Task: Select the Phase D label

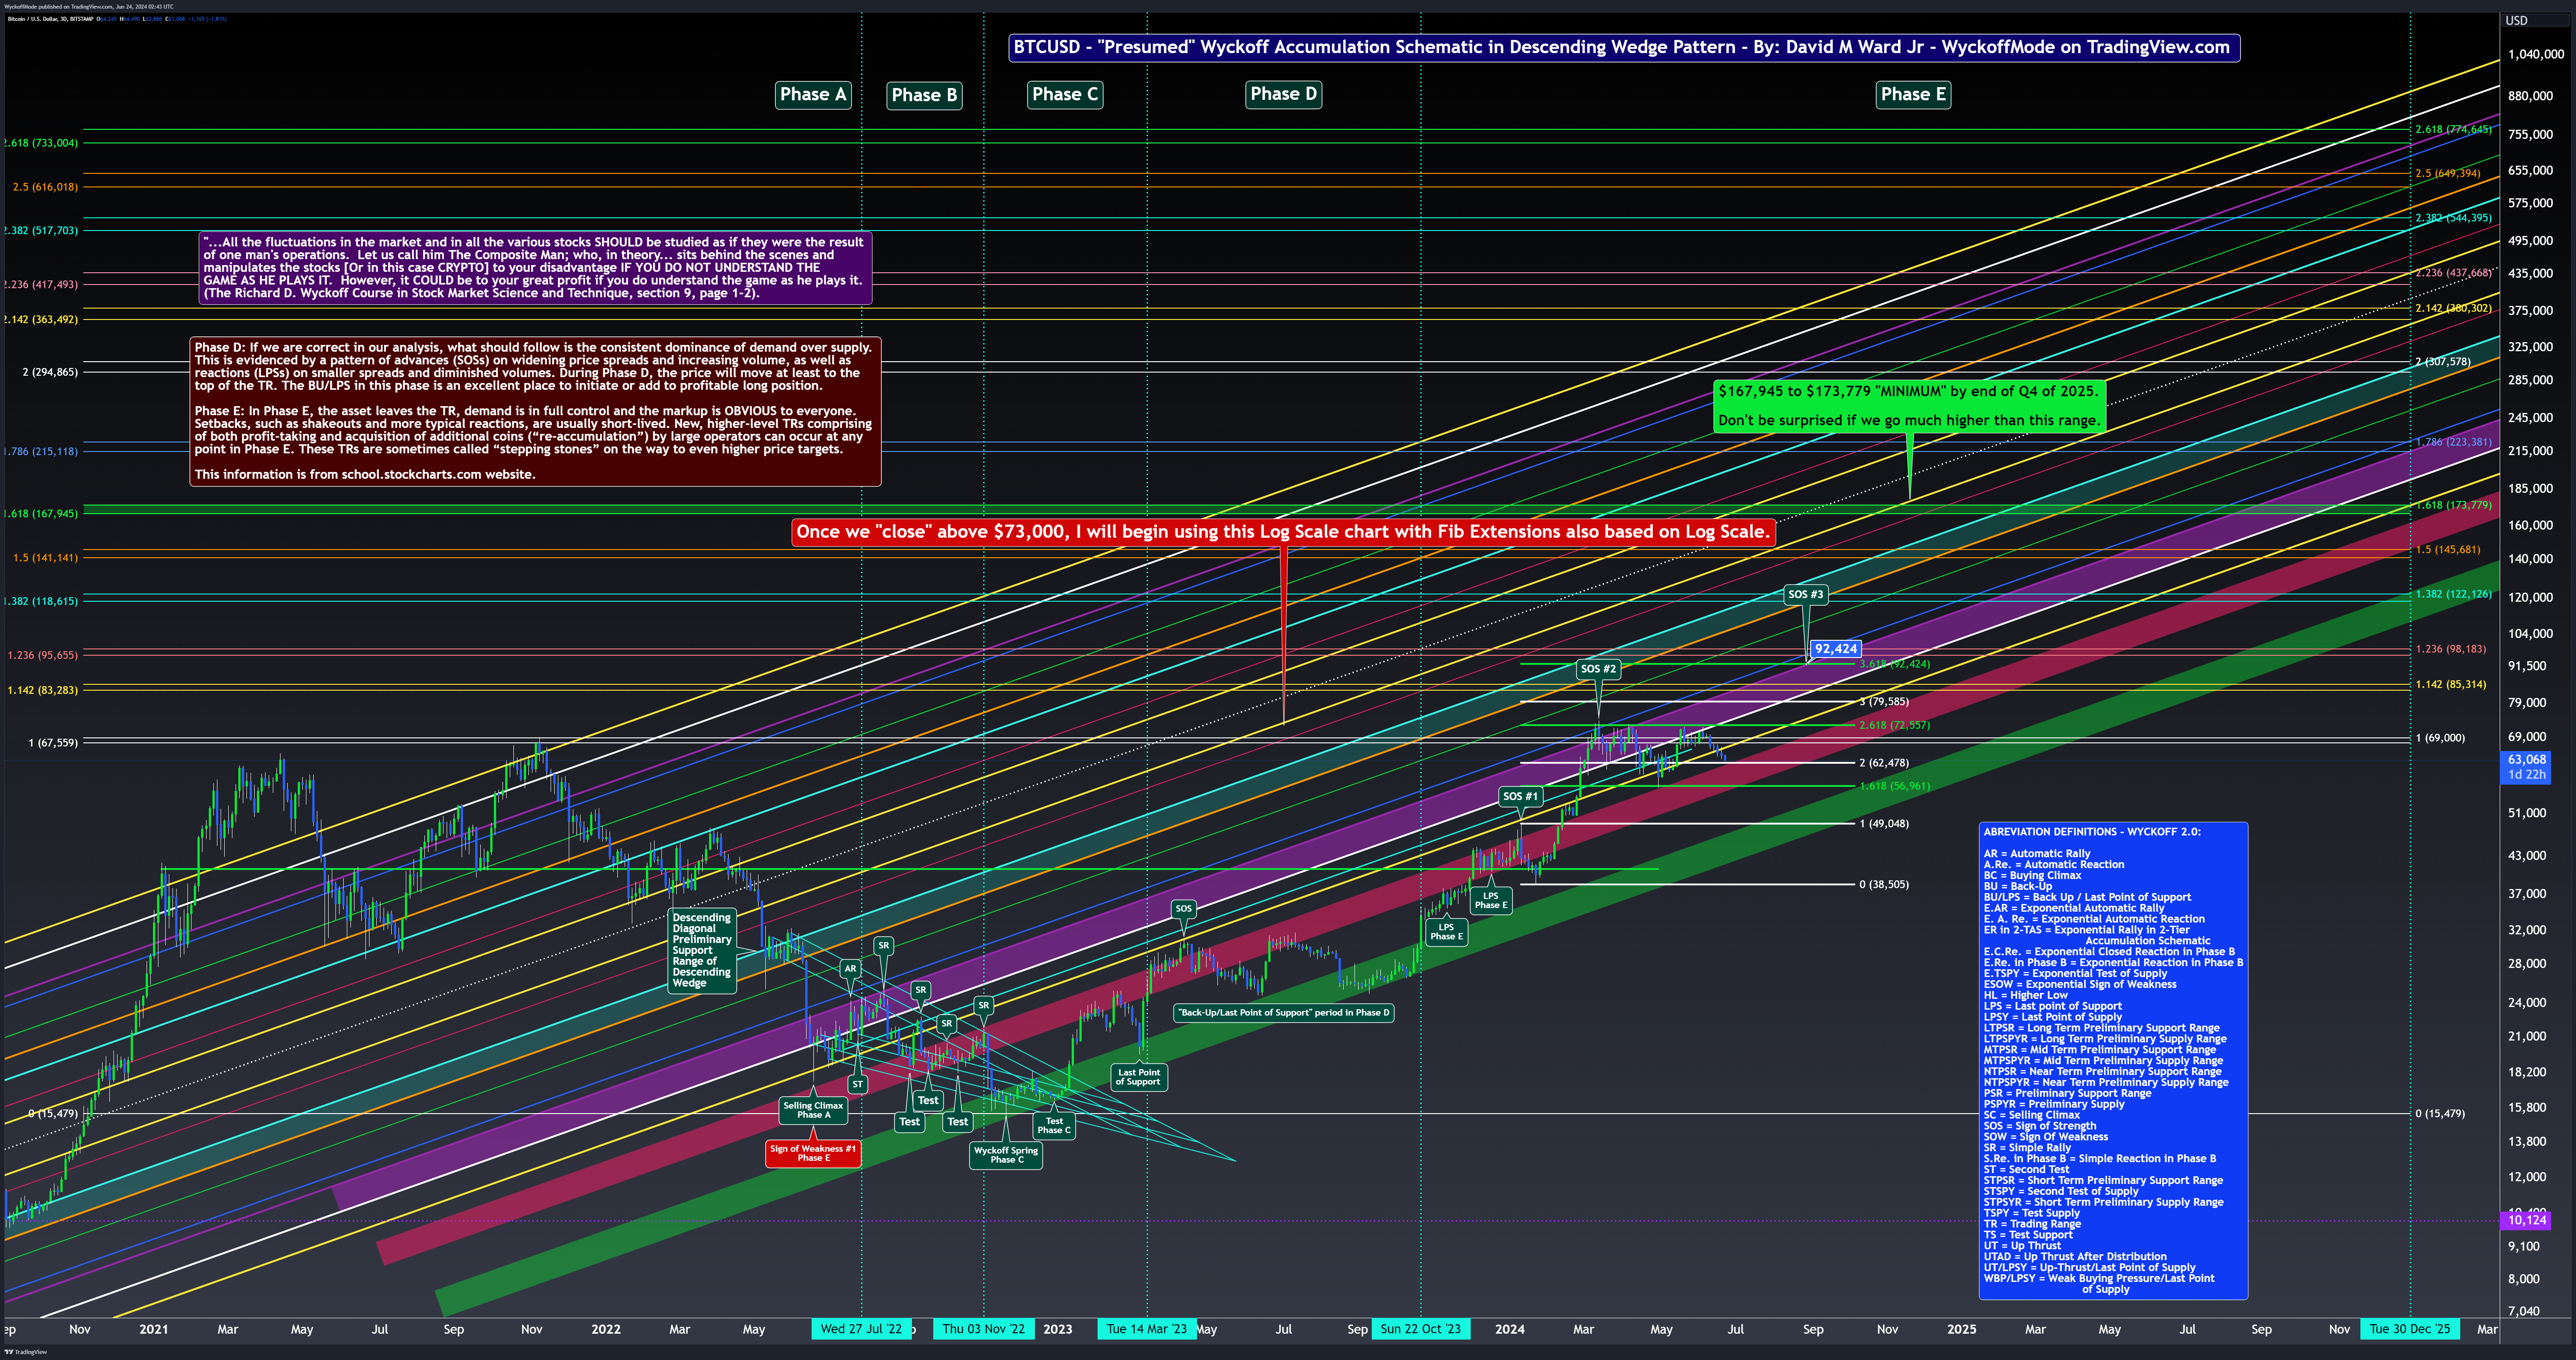Action: [1284, 94]
